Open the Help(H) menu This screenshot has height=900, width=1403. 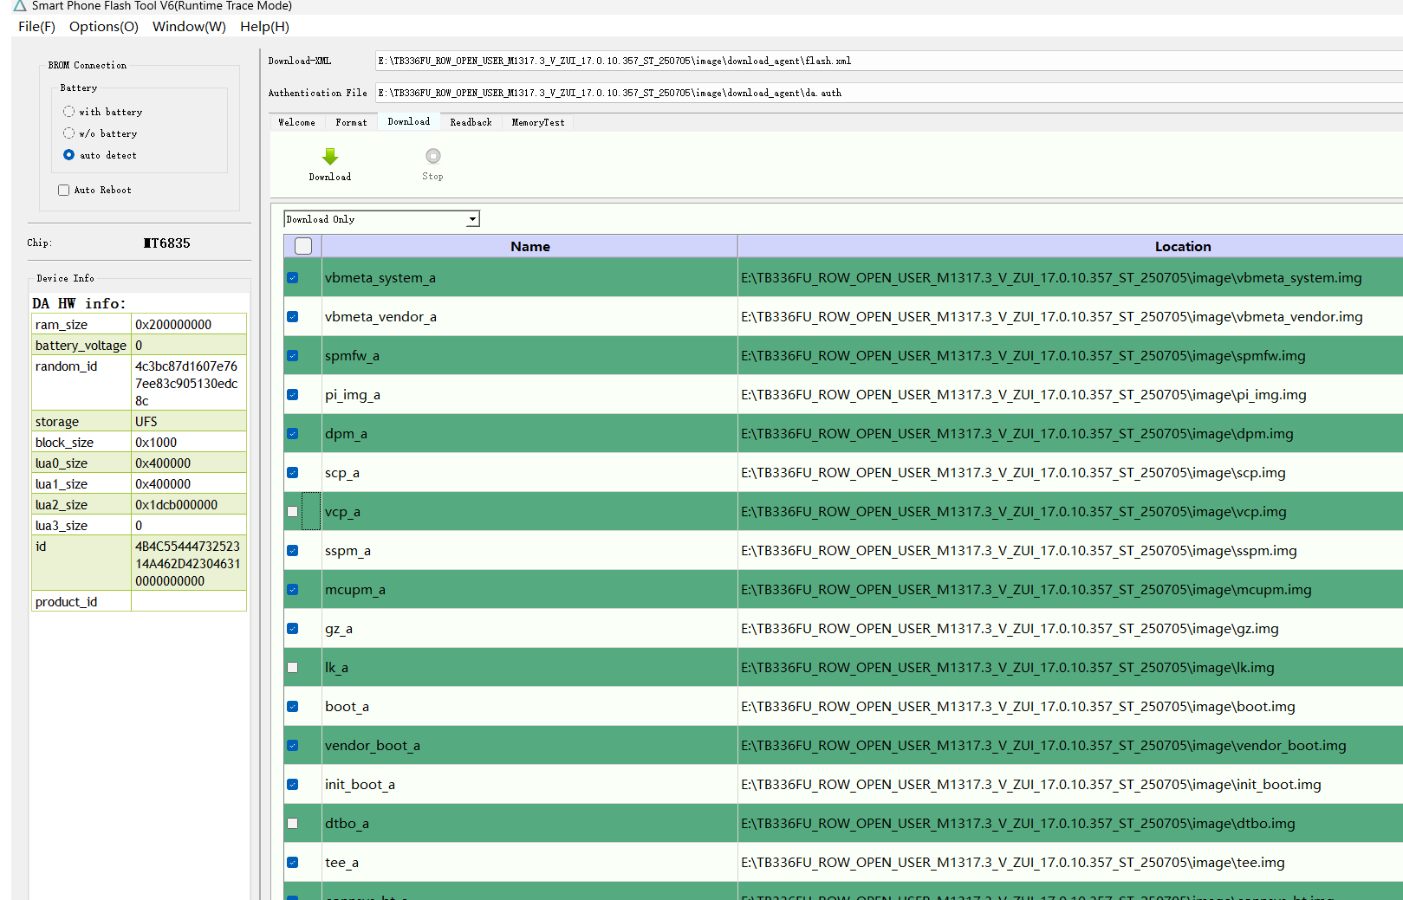[264, 27]
